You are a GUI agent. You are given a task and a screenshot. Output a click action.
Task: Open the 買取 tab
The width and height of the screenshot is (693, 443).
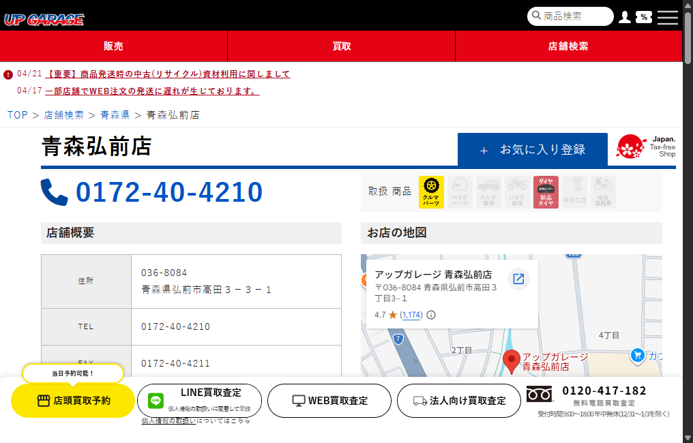point(341,46)
